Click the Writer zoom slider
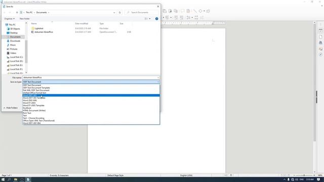The height and width of the screenshot is (182, 324). [304, 175]
